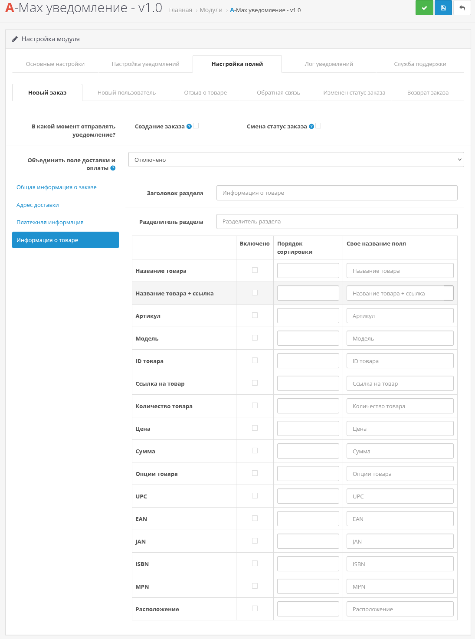Click the green checkmark apply button

click(x=424, y=8)
